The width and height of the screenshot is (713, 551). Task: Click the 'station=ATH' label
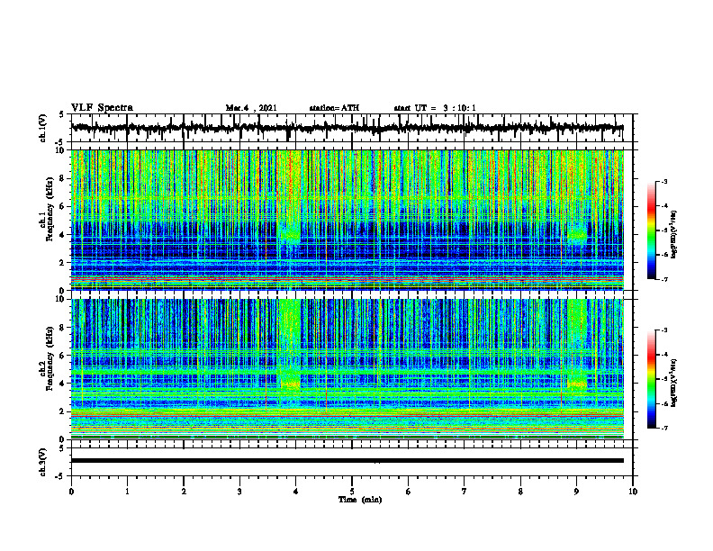[334, 108]
